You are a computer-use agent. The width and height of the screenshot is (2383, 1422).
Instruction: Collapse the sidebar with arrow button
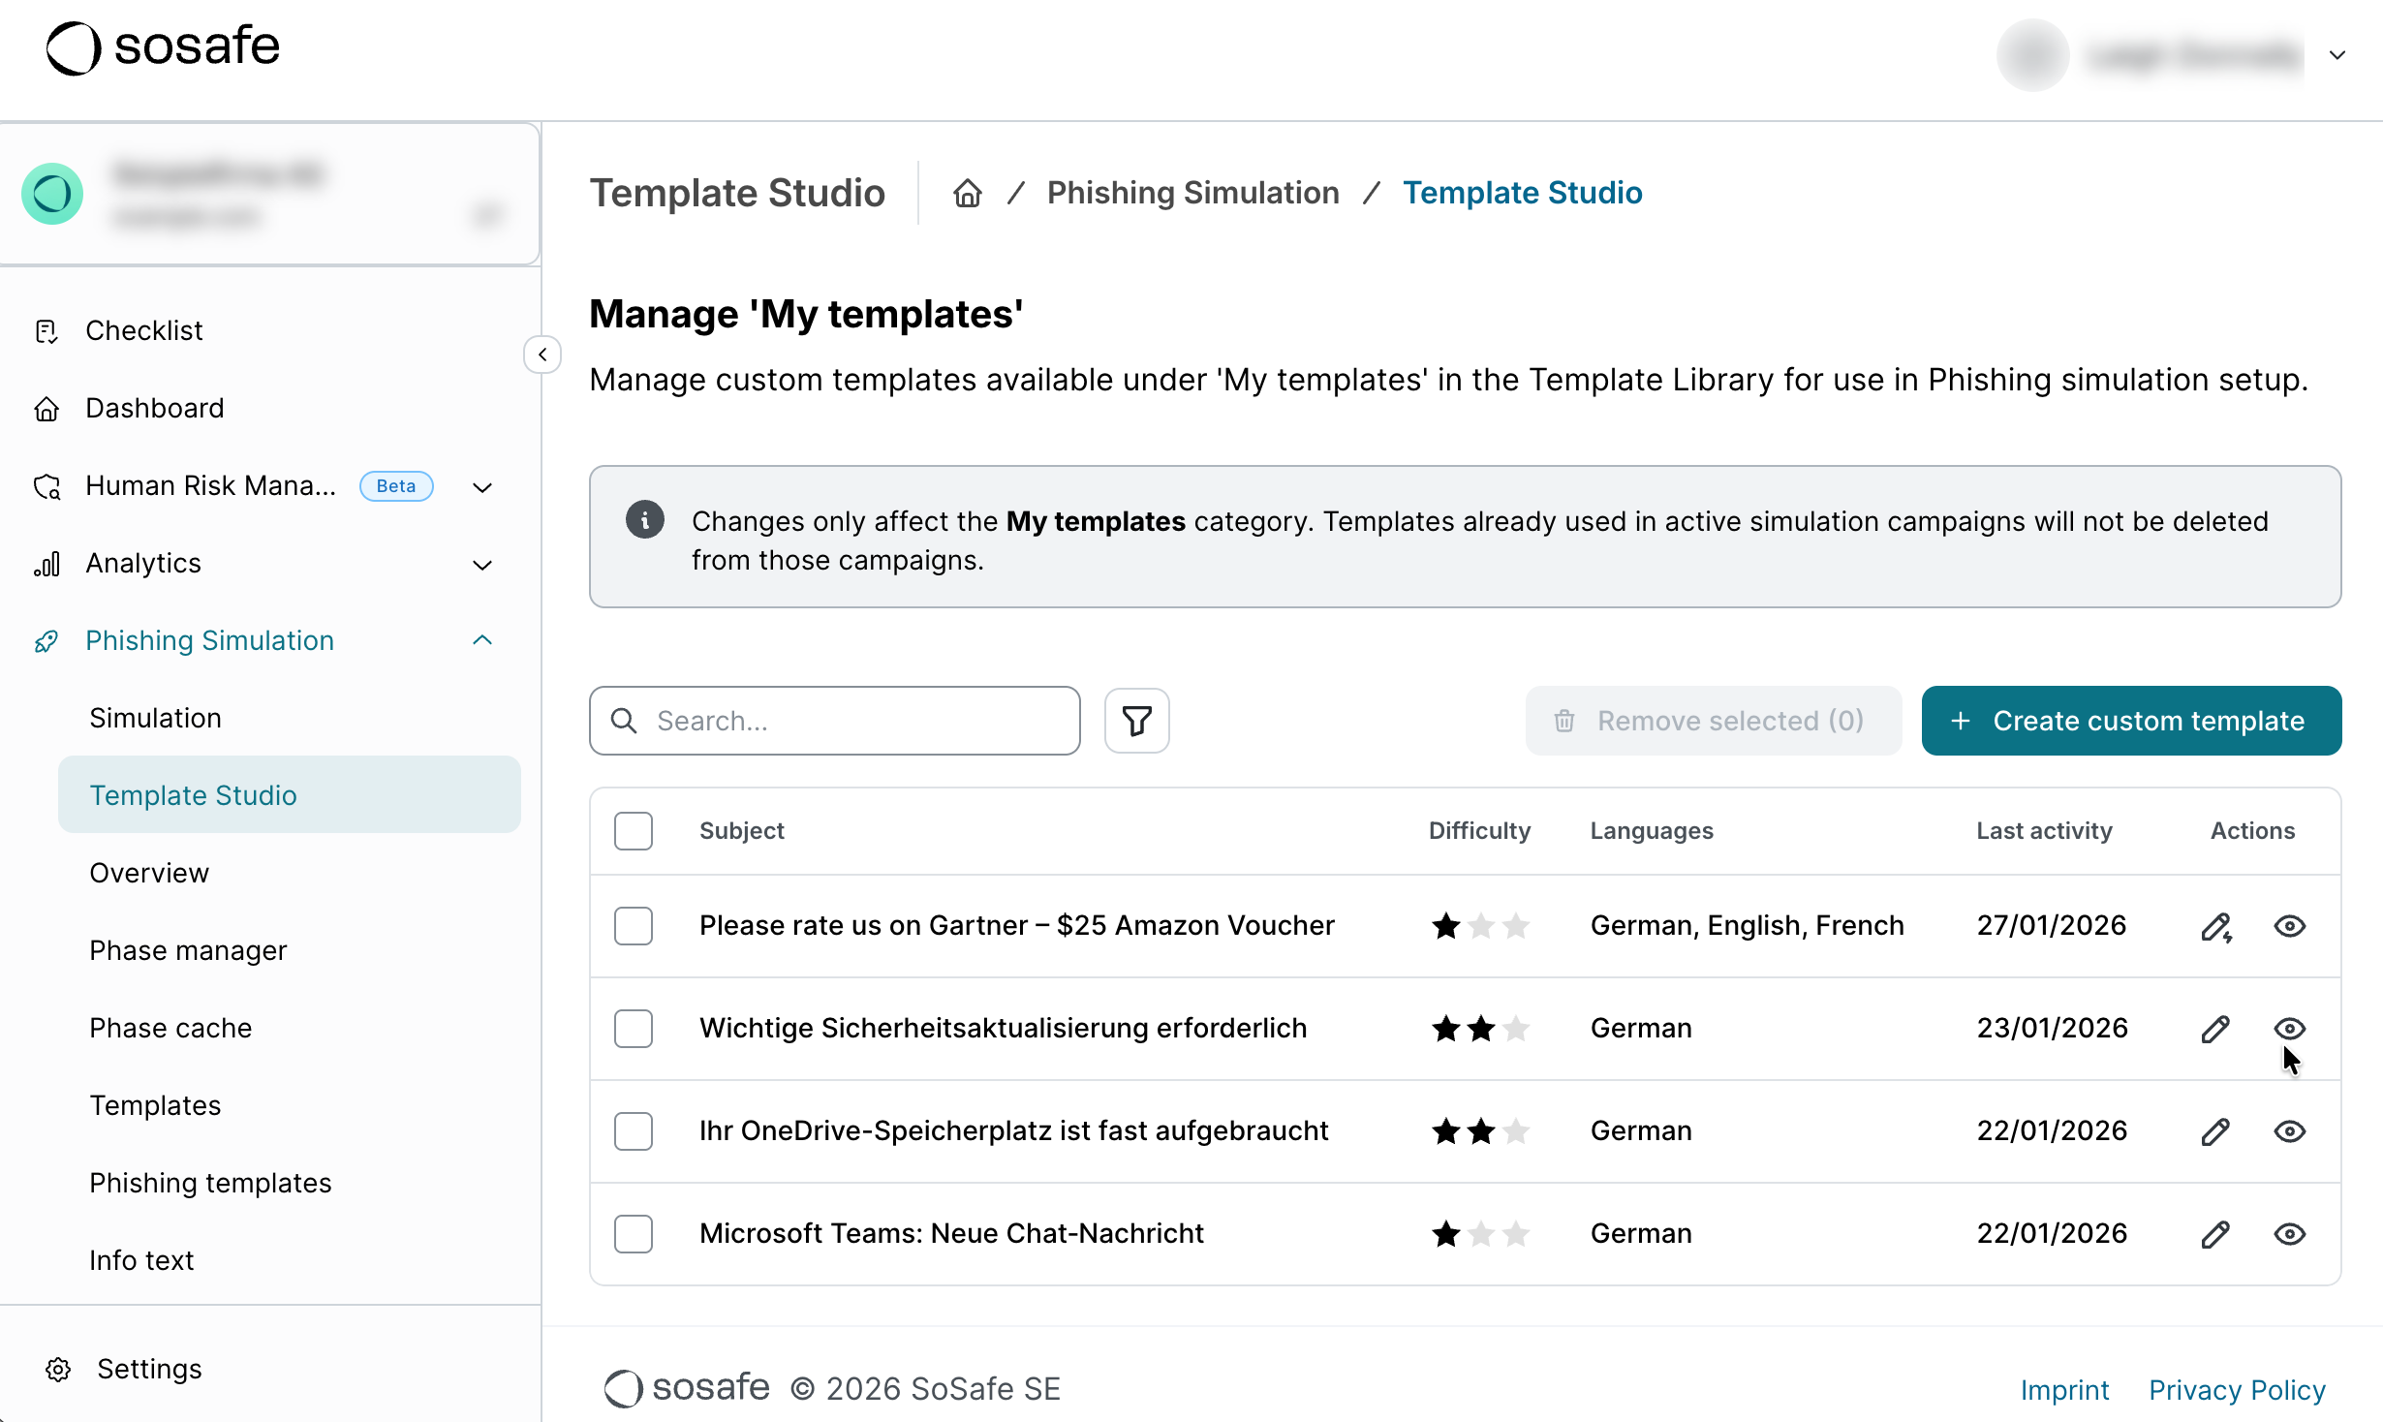click(x=542, y=355)
